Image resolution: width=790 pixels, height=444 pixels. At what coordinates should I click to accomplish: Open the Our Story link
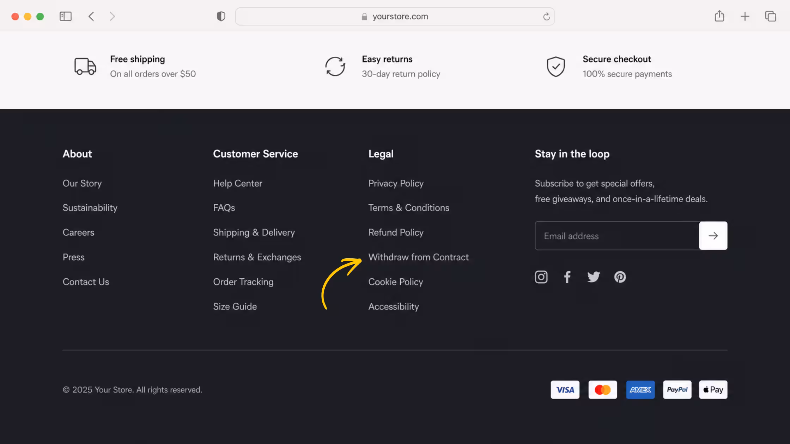pos(82,183)
